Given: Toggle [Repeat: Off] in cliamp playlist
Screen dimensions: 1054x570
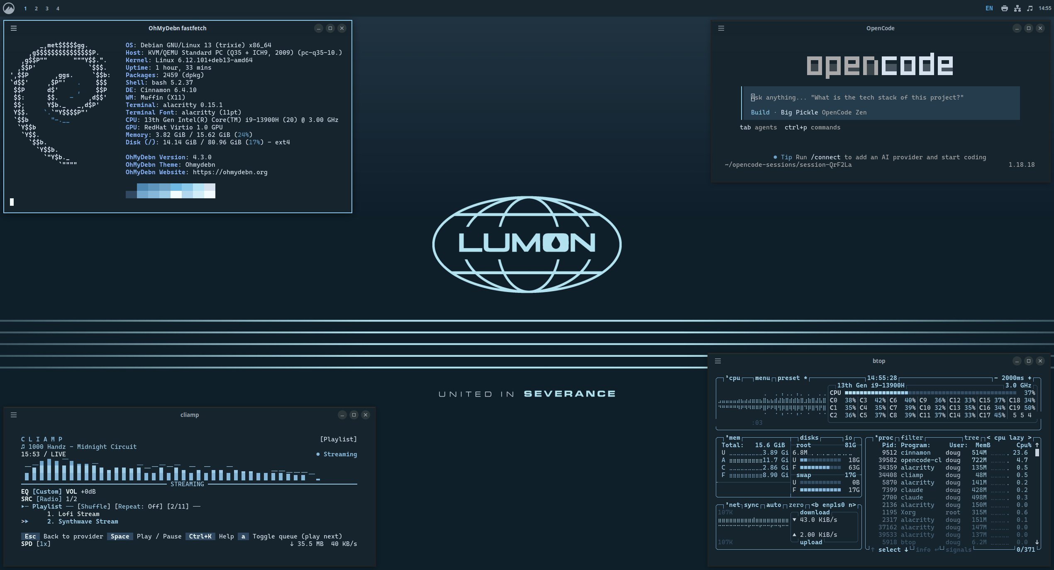Looking at the screenshot, I should coord(139,507).
